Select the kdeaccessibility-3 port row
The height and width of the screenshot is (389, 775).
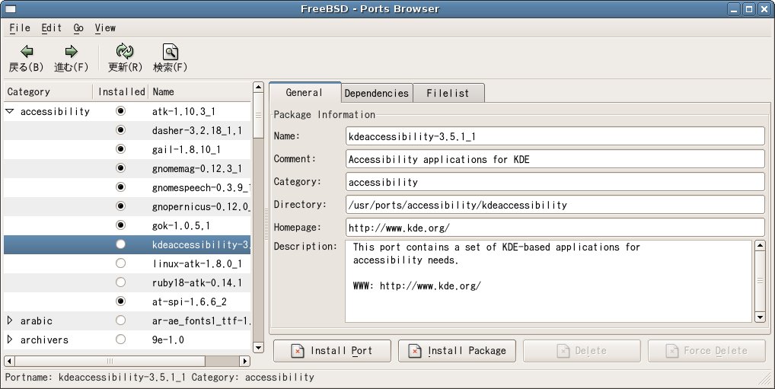[127, 244]
